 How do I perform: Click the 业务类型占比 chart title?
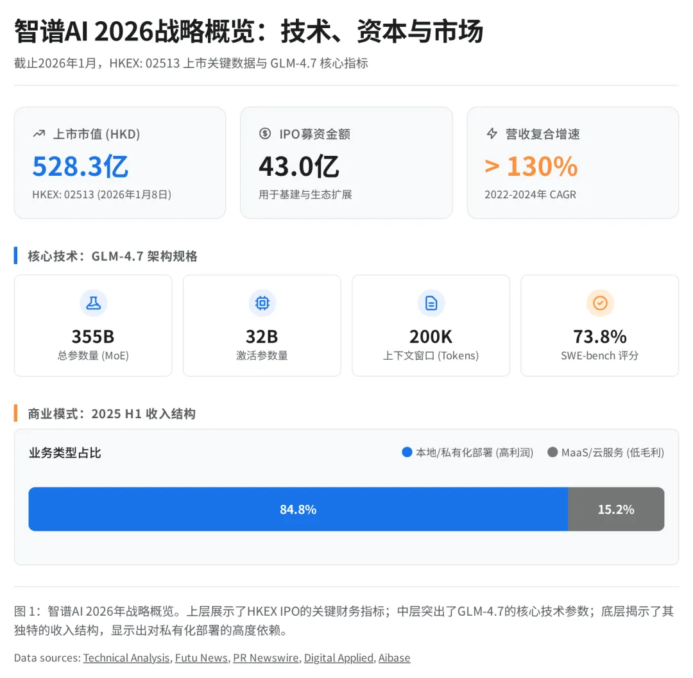click(65, 453)
